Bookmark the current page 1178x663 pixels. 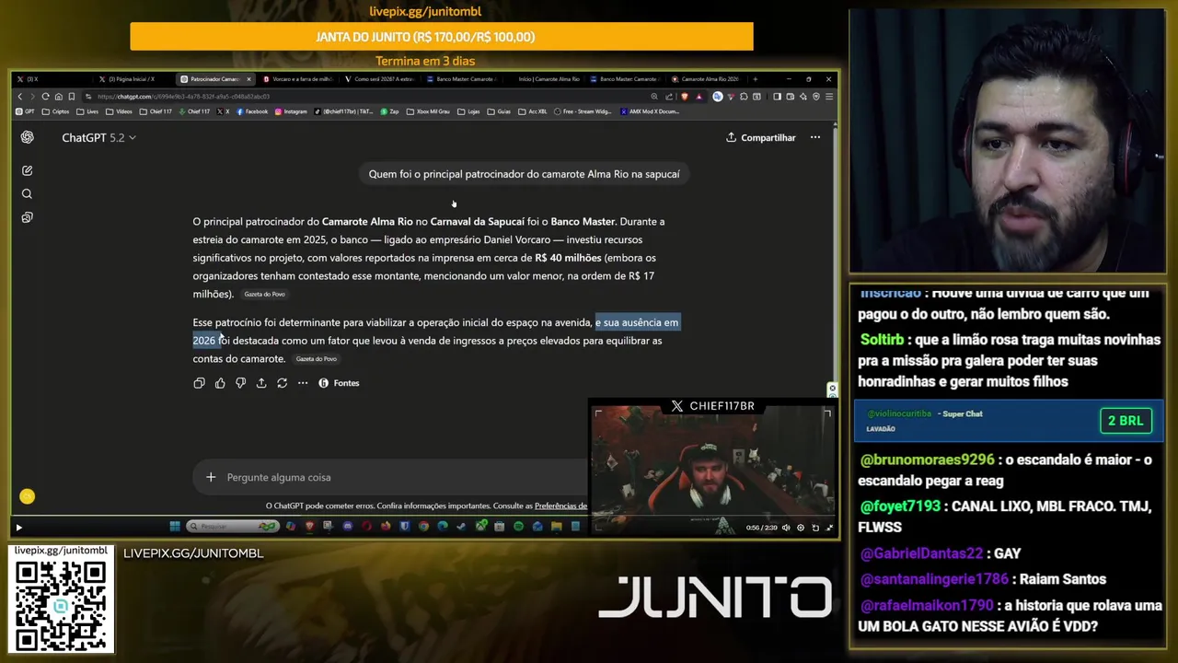tap(72, 97)
